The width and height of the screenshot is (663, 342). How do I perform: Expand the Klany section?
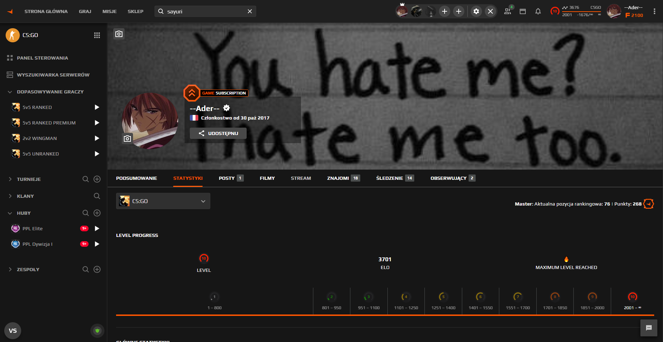pyautogui.click(x=10, y=196)
